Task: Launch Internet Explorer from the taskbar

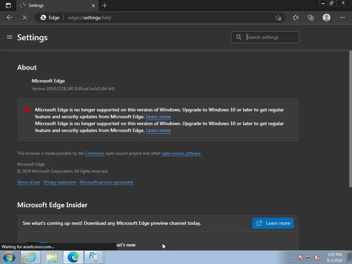Action: point(31,257)
